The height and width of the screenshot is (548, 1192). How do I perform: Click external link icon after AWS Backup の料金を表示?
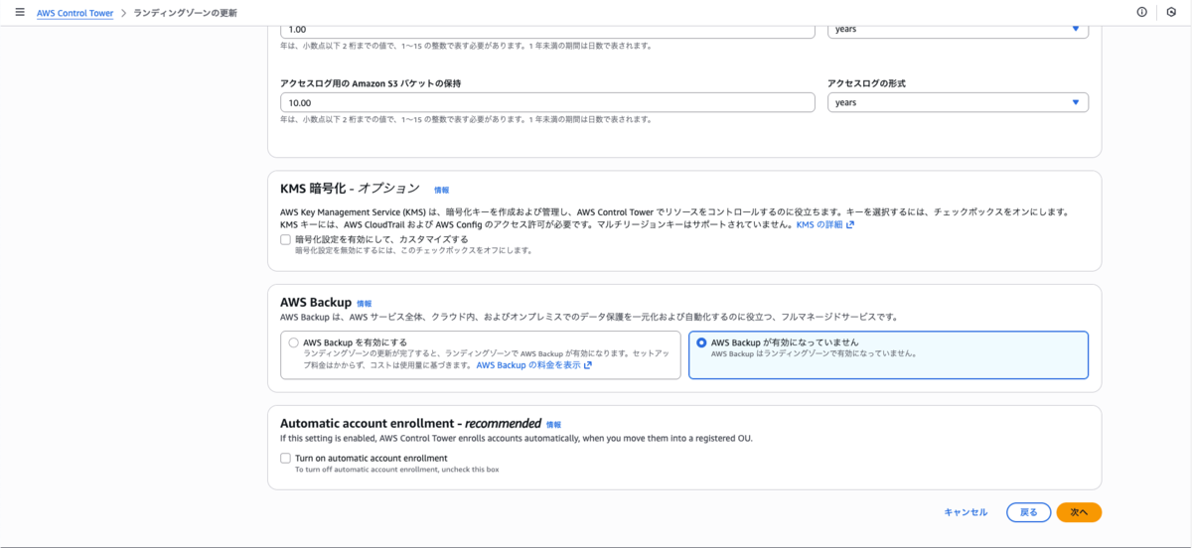coord(588,365)
